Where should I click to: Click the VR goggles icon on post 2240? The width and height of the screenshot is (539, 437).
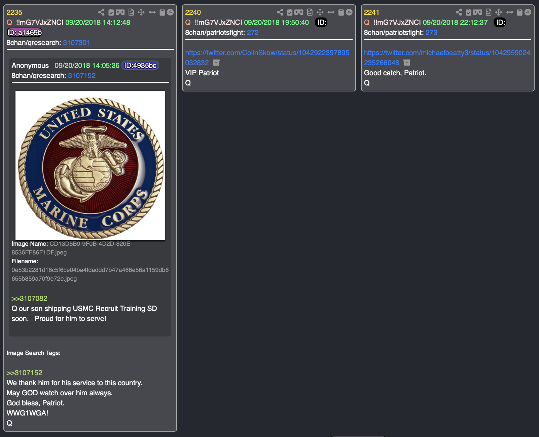tap(299, 12)
